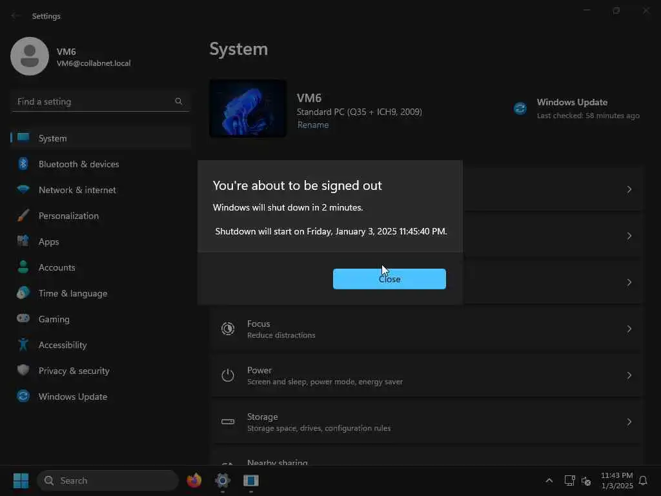
Task: Click the Focus icon
Action: (228, 329)
